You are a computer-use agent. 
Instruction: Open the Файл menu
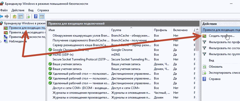(4, 10)
